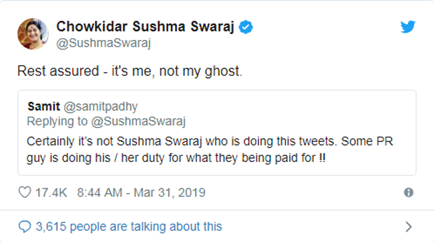Like the tweet with heart icon
The height and width of the screenshot is (242, 434).
[25, 192]
